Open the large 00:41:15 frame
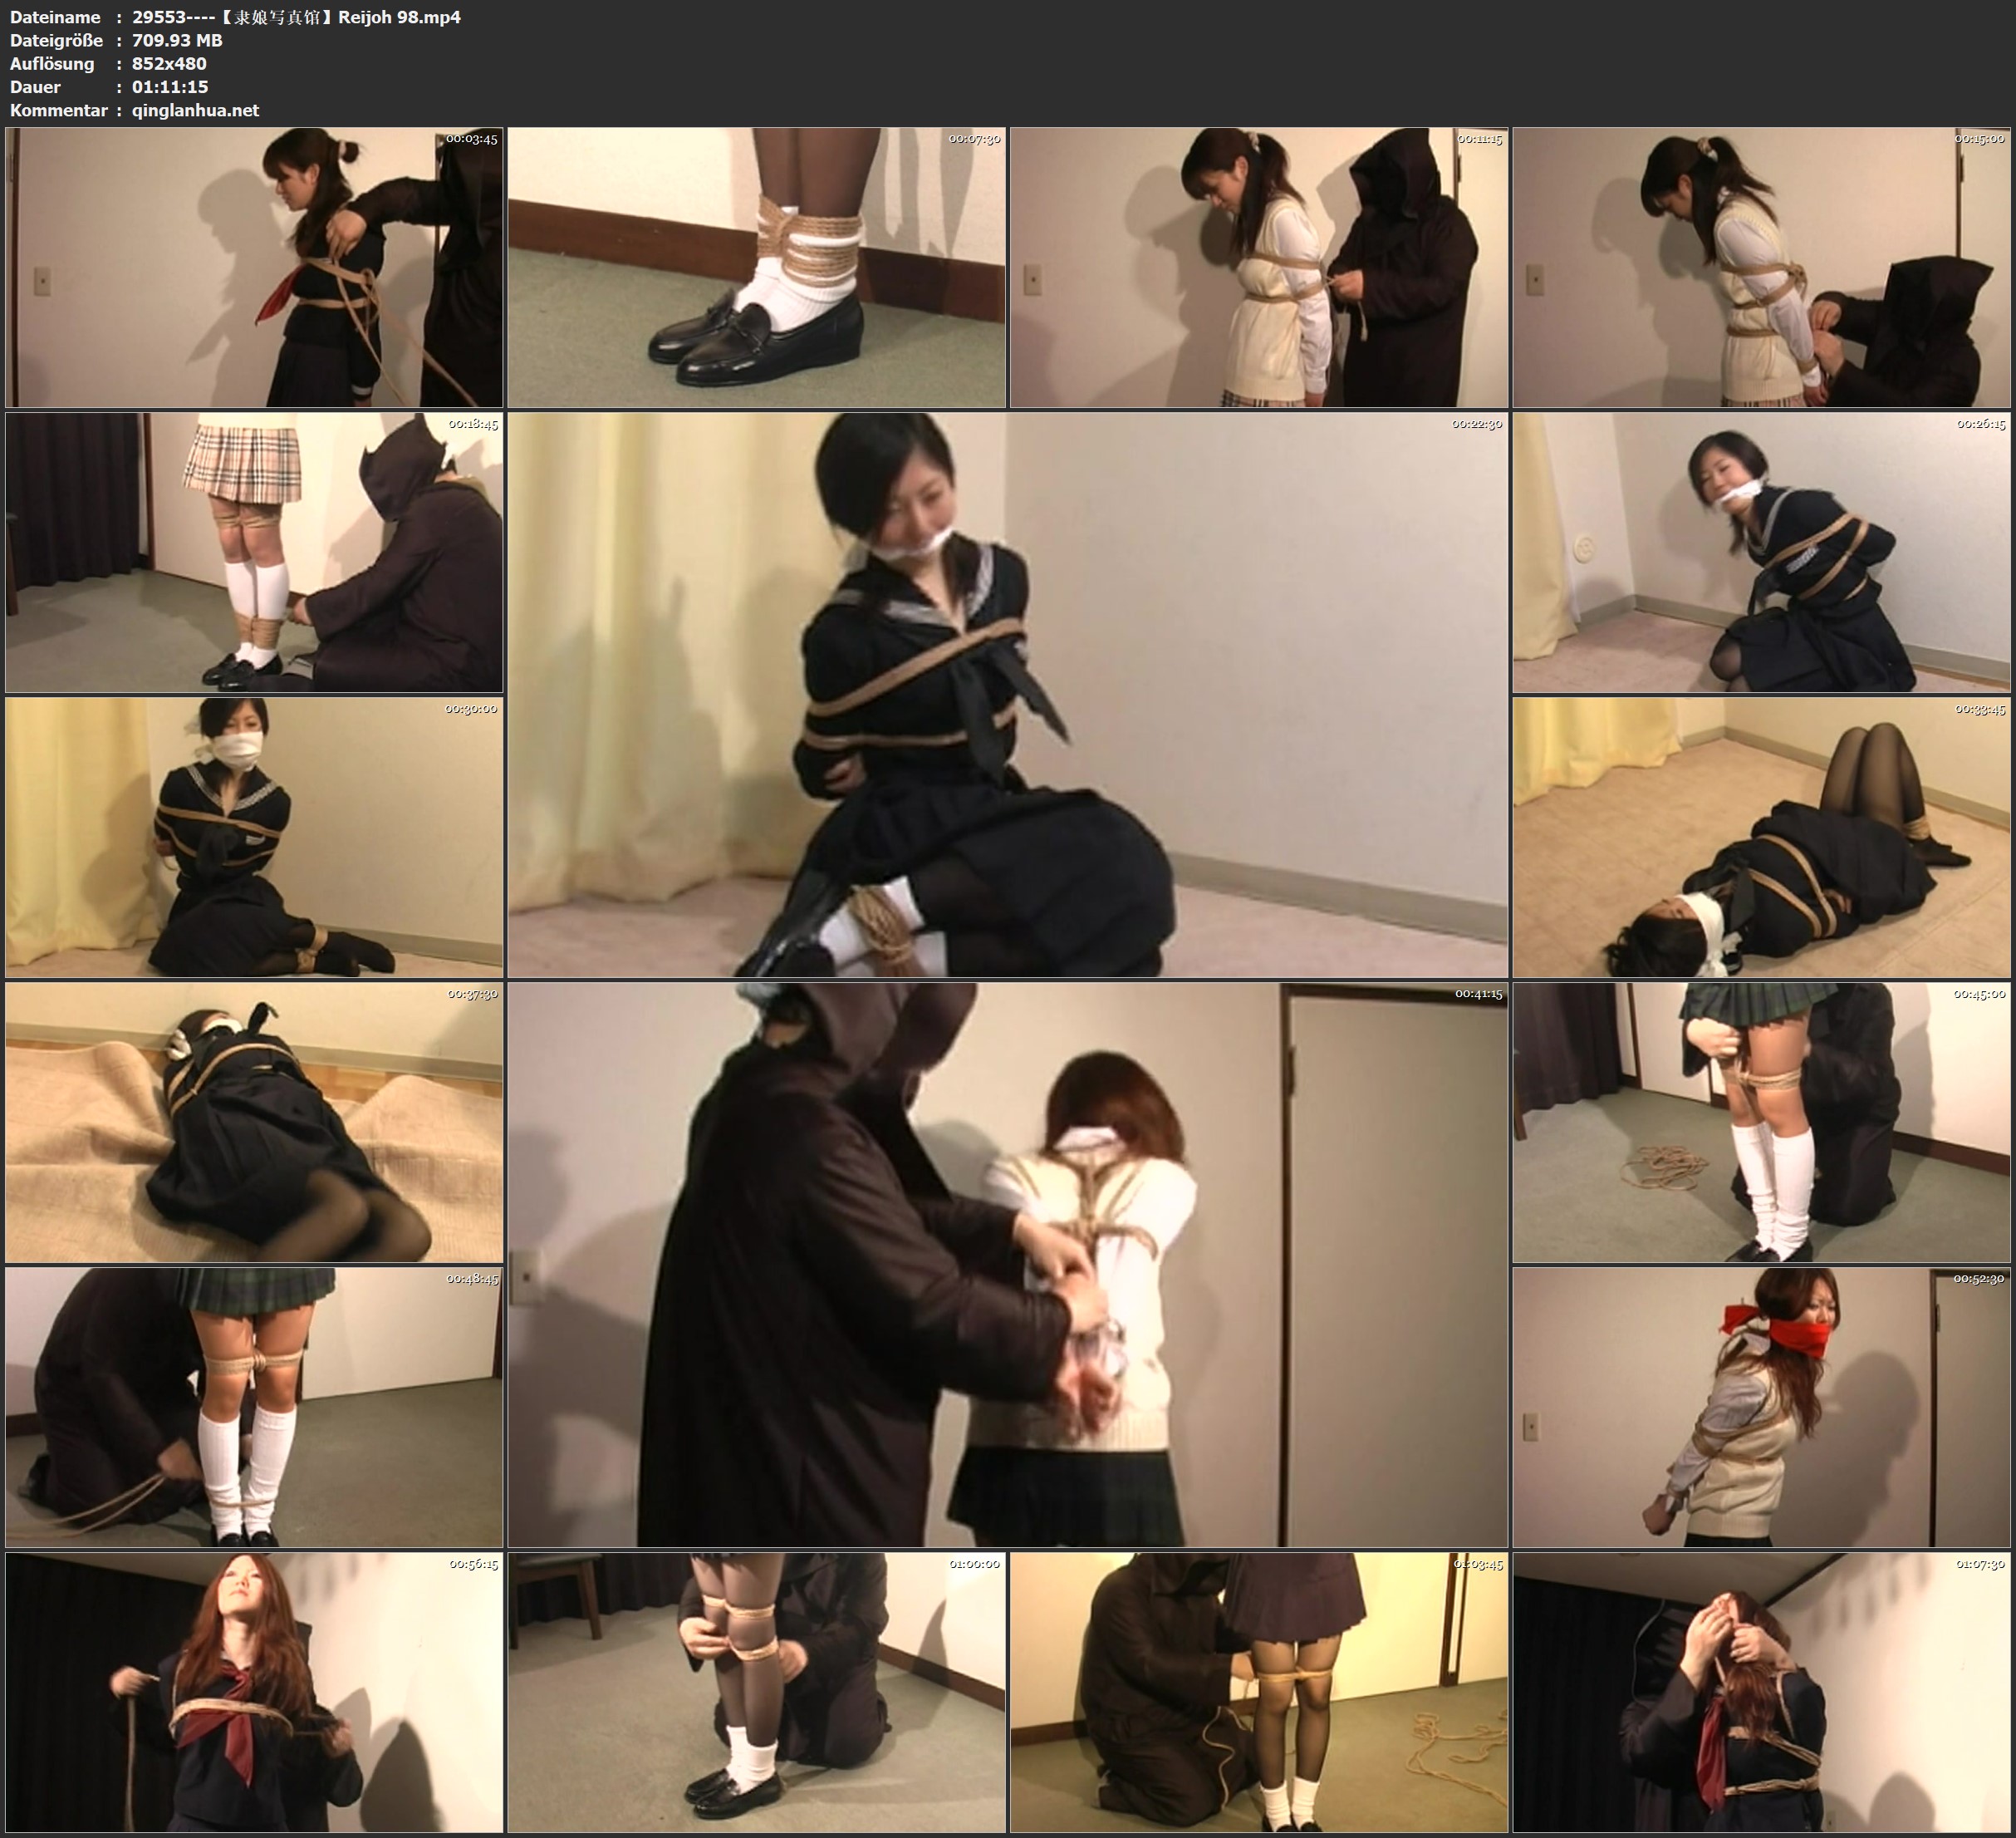 coord(1007,1265)
